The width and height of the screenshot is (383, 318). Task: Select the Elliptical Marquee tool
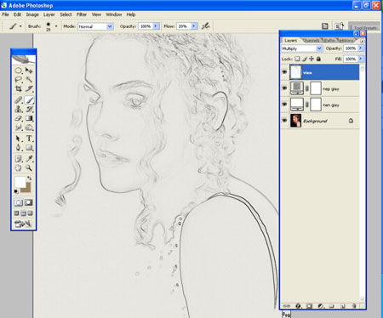[x=19, y=71]
